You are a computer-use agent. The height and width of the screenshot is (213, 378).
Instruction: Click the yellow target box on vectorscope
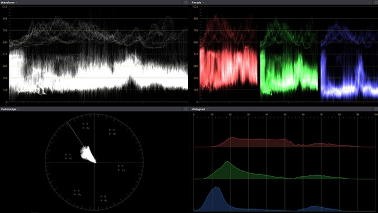68,157
